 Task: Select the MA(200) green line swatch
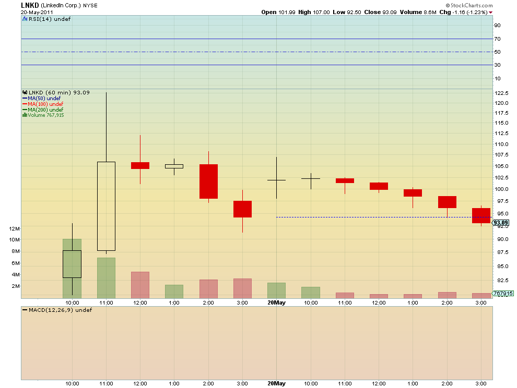click(x=25, y=110)
